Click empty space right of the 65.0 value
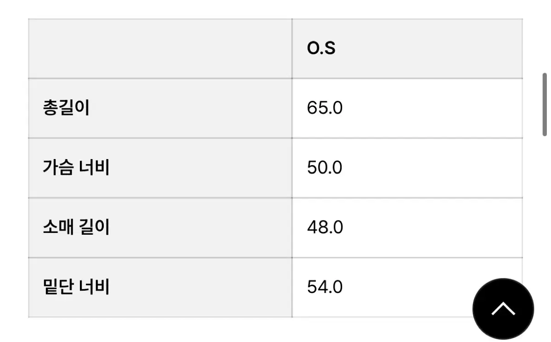Screen dimensions: 551x342 (x=432, y=108)
